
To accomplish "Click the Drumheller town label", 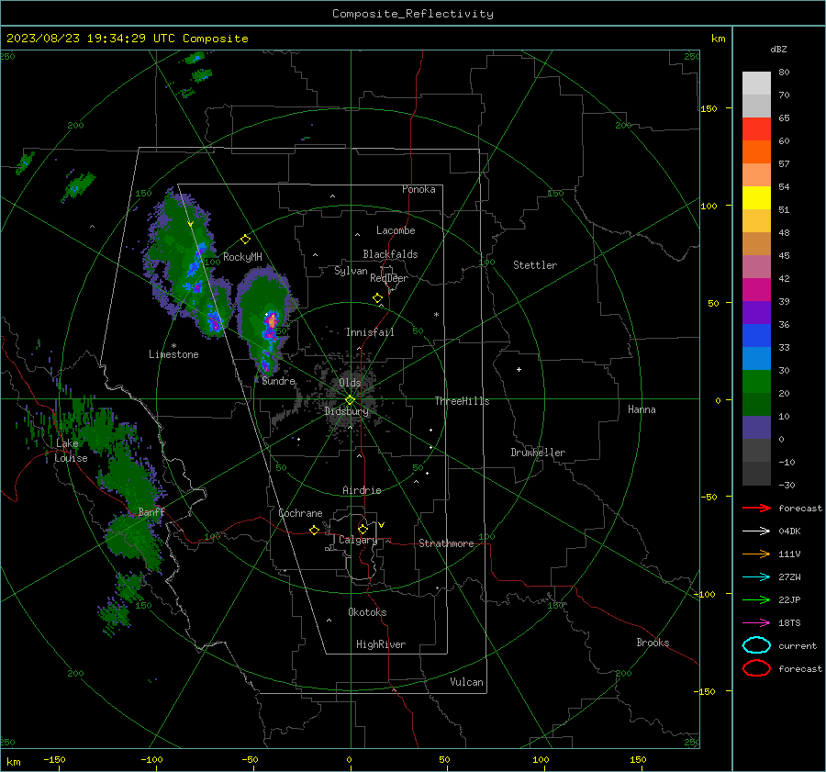I will [537, 453].
